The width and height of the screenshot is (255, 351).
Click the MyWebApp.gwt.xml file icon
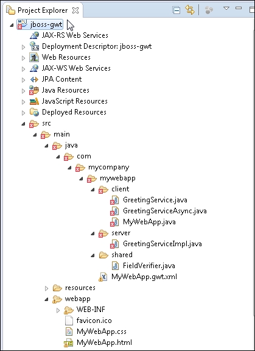click(103, 277)
